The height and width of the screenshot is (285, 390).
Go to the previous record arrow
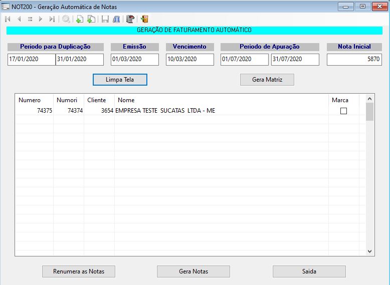click(19, 19)
